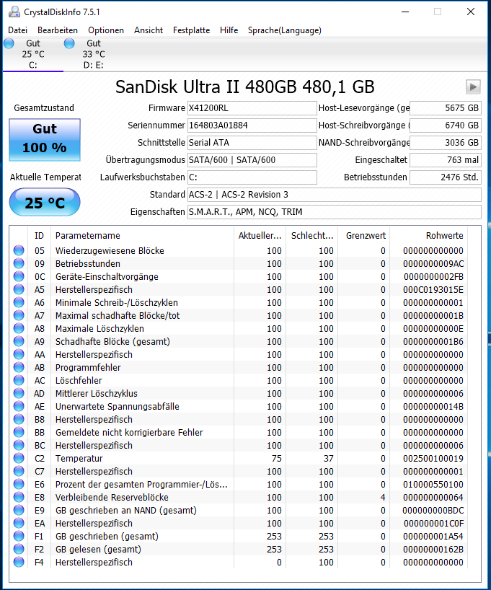Click the Firmware field X41200RL
The image size is (491, 590).
click(252, 108)
